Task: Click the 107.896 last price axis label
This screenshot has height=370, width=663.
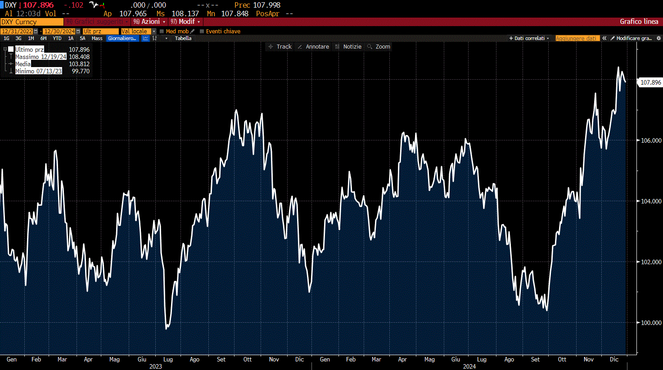Action: (650, 82)
